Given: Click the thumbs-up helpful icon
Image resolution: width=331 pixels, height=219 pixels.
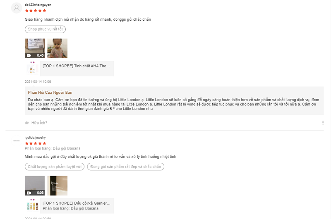Looking at the screenshot, I should (27, 123).
